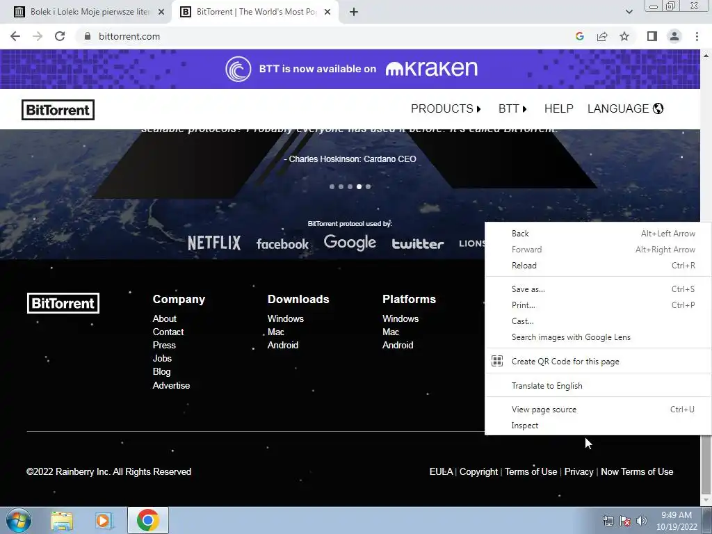Click Windows under Platforms

400,318
